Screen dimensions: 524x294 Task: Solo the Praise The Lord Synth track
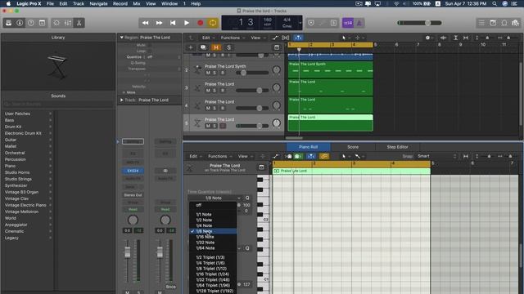(x=215, y=73)
